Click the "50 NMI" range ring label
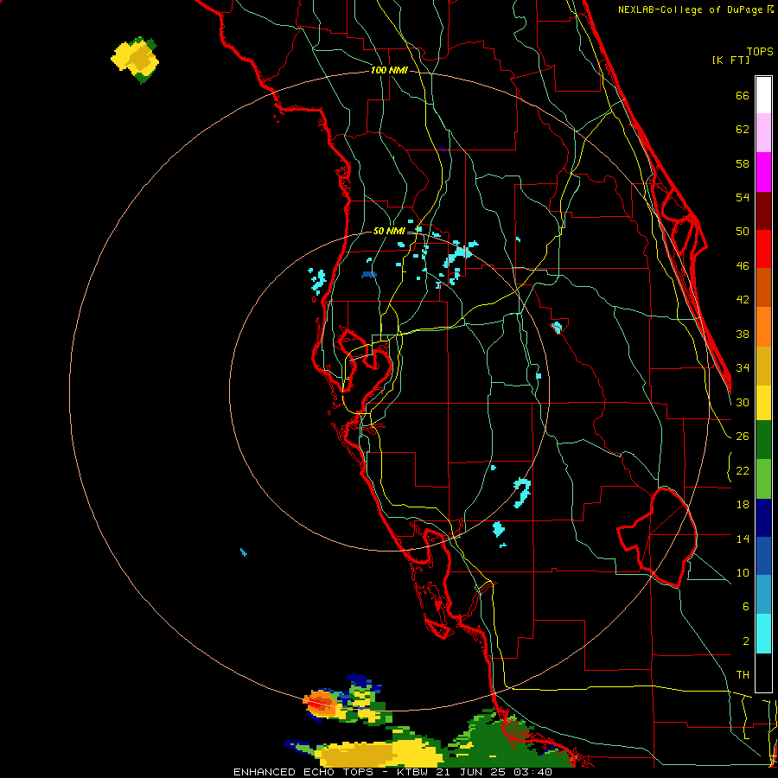The image size is (778, 778). [x=389, y=231]
